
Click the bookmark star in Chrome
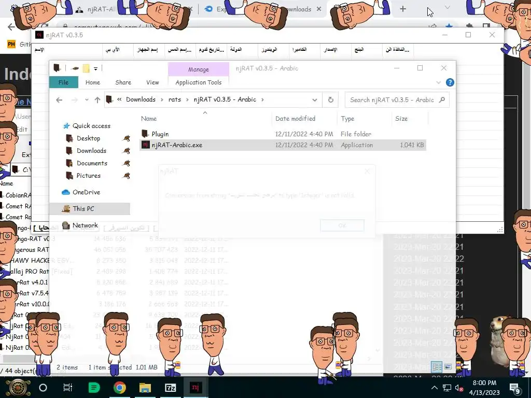[x=449, y=26]
